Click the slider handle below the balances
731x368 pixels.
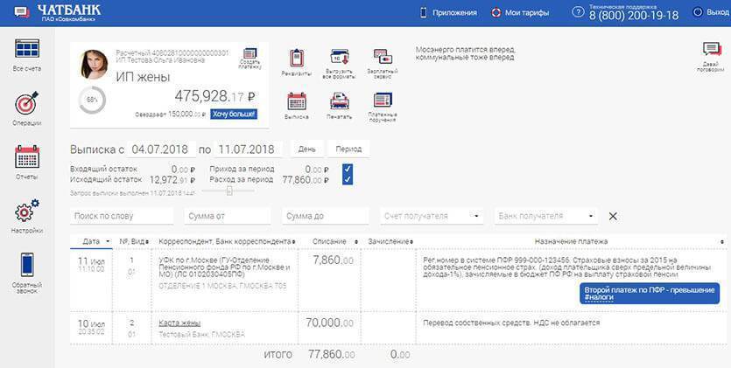tap(228, 190)
